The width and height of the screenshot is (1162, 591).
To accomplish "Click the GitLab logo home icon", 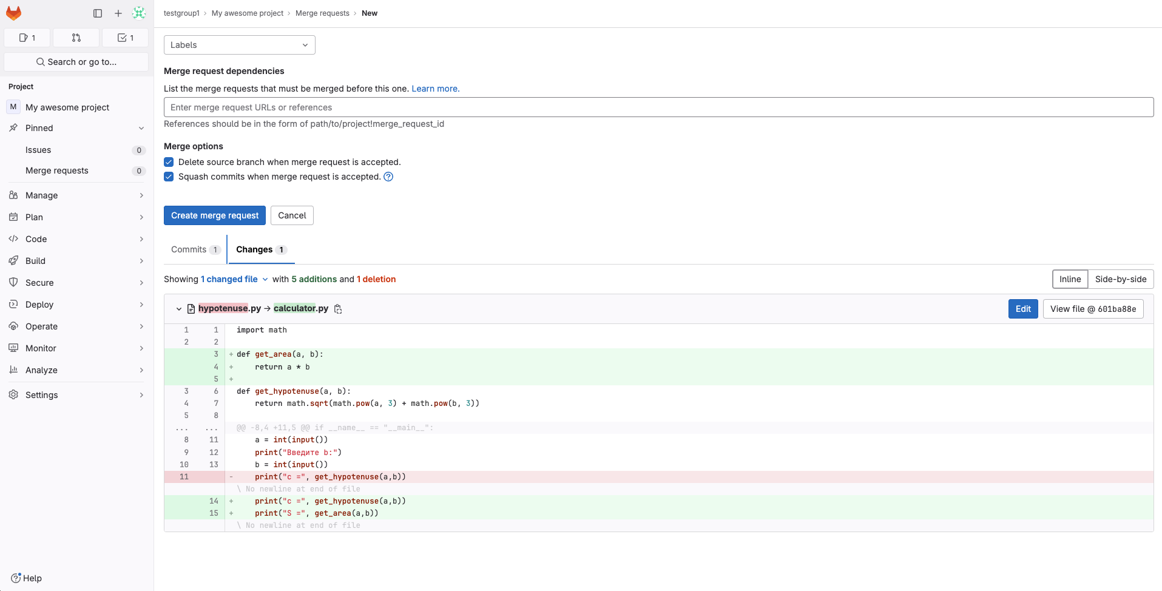I will 13,13.
